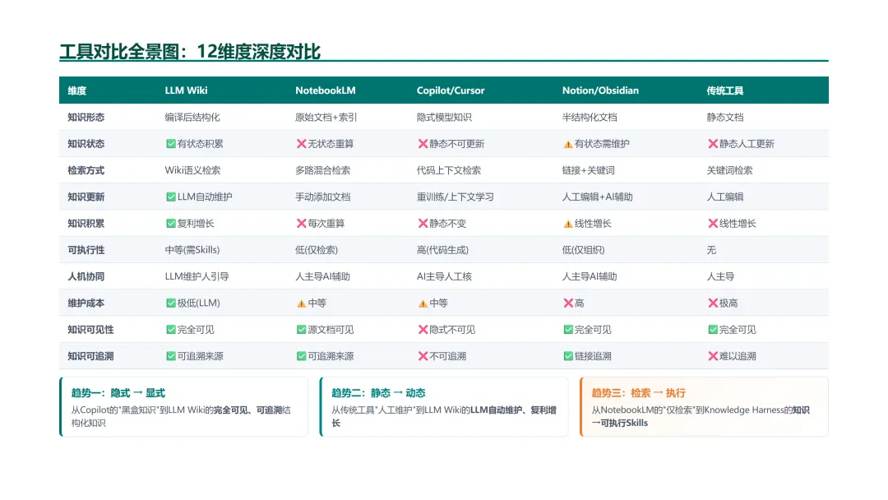Viewport: 888px width, 500px height.
Task: Click the LLM维护人引导 cell
Action: 197,276
